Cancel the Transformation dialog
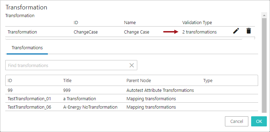270x132 pixels. click(236, 121)
